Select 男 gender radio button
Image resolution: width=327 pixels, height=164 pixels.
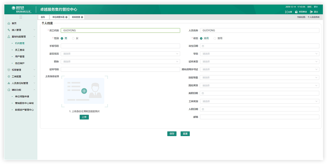tap(62, 38)
